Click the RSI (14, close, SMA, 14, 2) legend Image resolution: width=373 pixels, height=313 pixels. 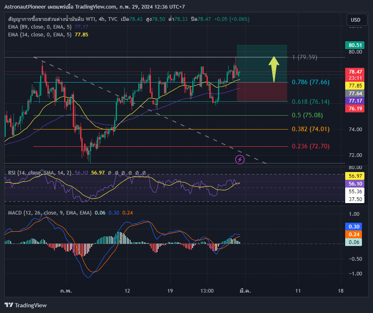pos(40,173)
